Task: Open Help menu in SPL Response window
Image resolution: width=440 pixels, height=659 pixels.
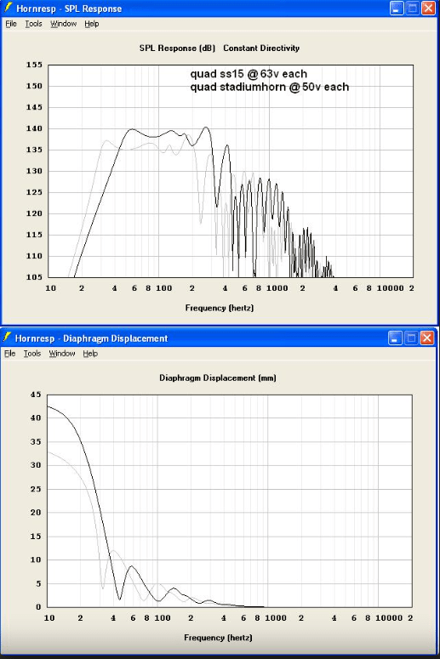Action: pos(92,24)
